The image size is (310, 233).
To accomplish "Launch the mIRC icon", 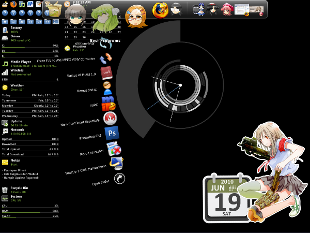I will pos(109,104).
